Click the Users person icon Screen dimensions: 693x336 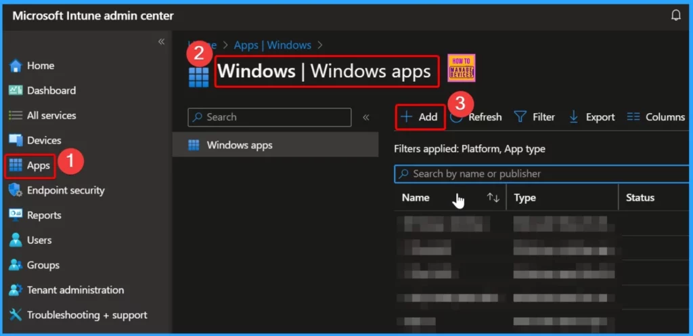tap(16, 240)
